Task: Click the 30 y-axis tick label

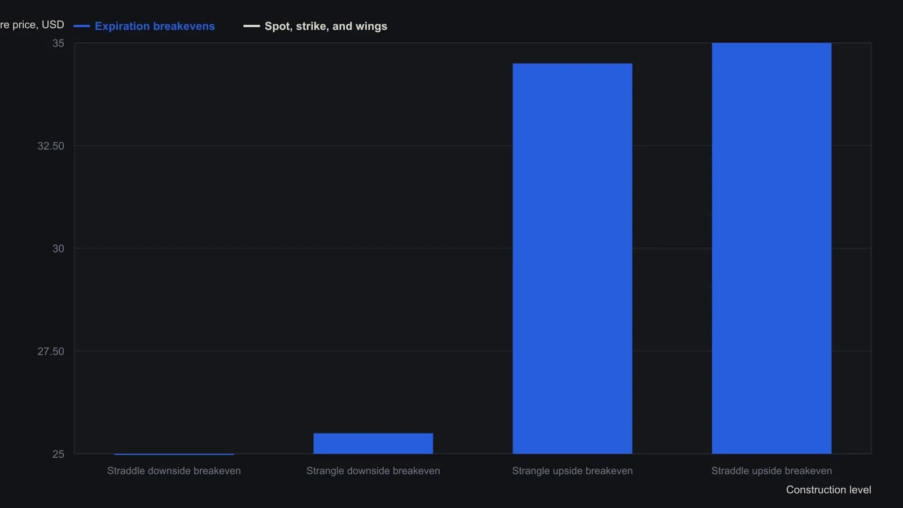Action: 58,249
